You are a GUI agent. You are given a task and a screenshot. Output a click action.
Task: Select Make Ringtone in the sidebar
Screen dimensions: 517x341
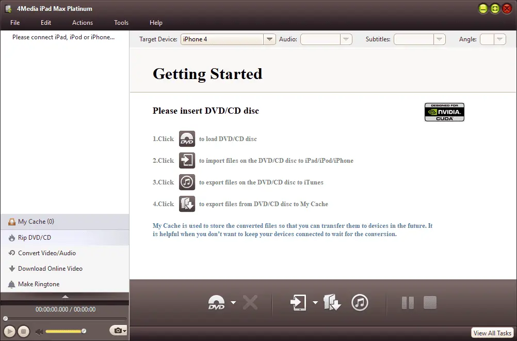pyautogui.click(x=64, y=284)
